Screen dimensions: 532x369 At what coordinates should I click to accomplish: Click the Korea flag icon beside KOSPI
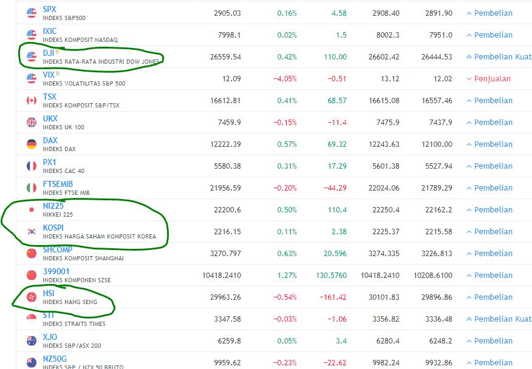tap(31, 232)
